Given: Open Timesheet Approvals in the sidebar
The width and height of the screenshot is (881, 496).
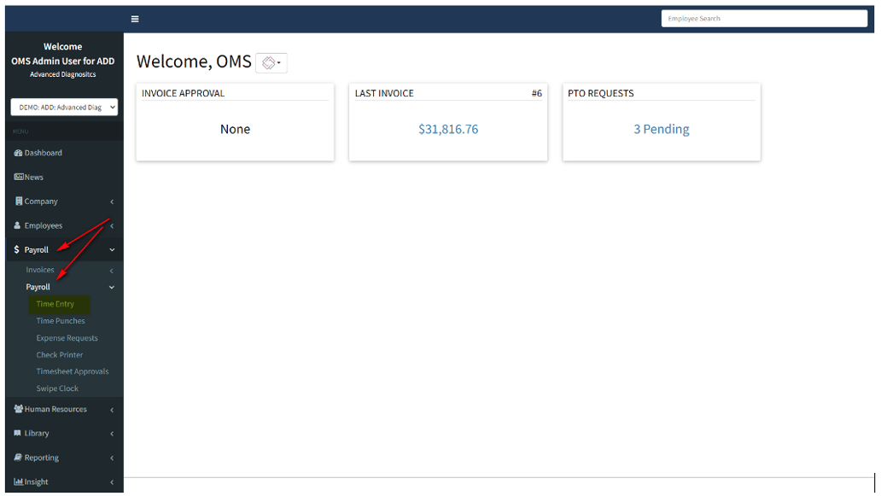Looking at the screenshot, I should (x=73, y=371).
